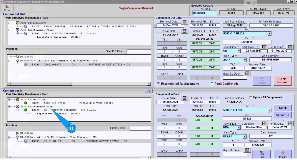Click the Component In SN field ST123
Image resolution: width=297 pixels, height=160 pixels.
tap(247, 119)
